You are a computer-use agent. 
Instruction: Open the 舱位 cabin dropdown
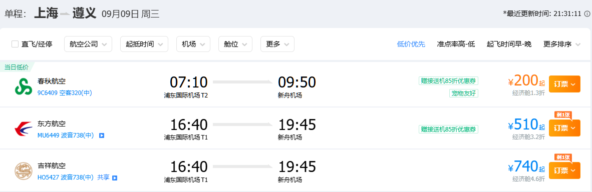(235, 44)
